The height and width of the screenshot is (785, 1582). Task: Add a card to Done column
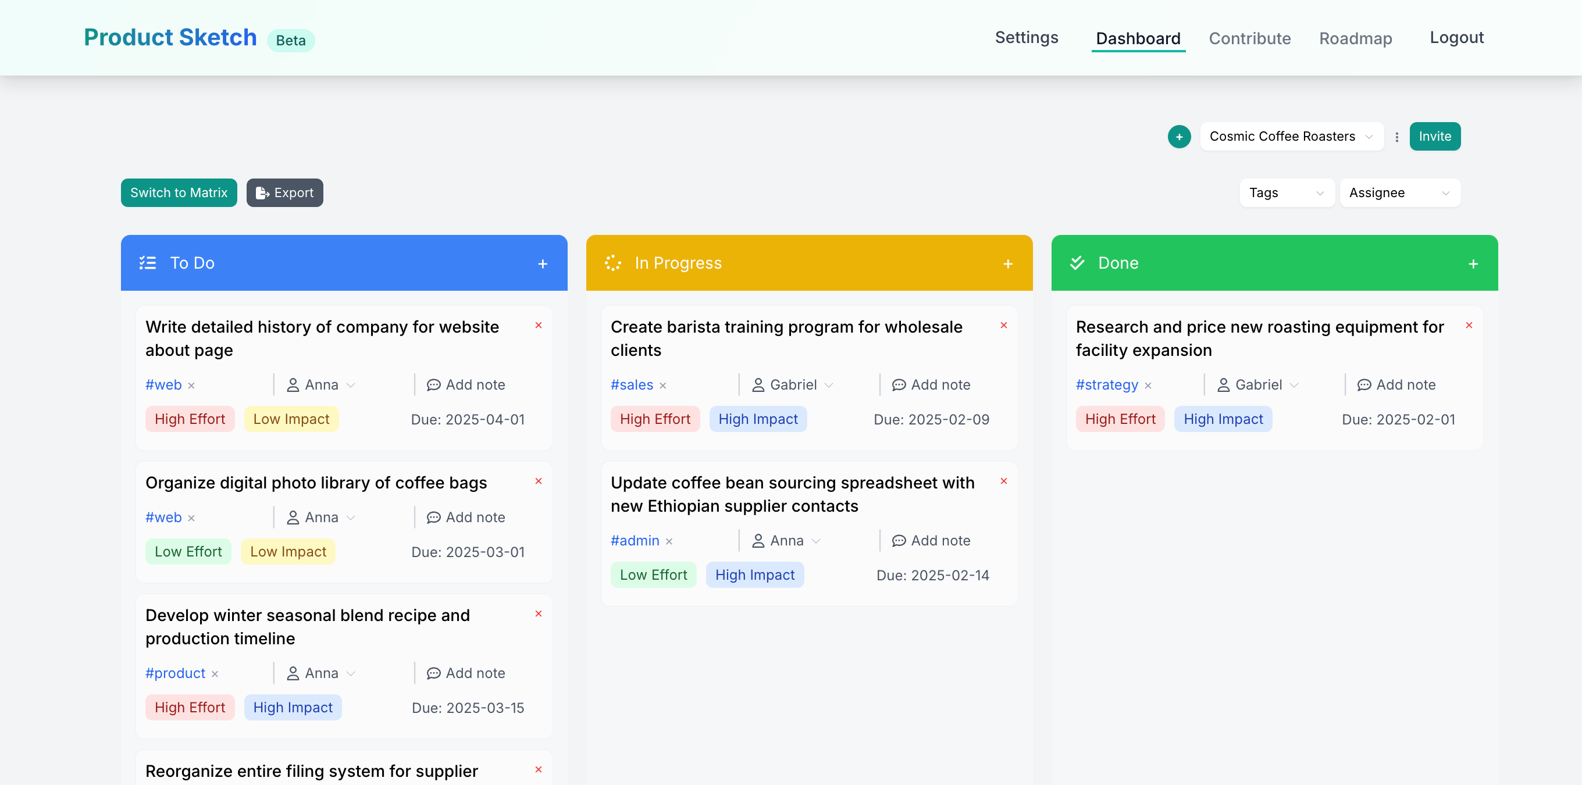pyautogui.click(x=1473, y=264)
